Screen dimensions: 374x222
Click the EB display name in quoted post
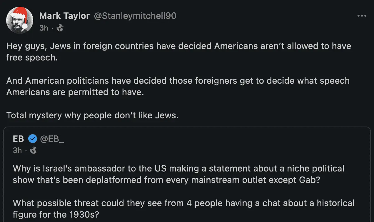(19, 139)
